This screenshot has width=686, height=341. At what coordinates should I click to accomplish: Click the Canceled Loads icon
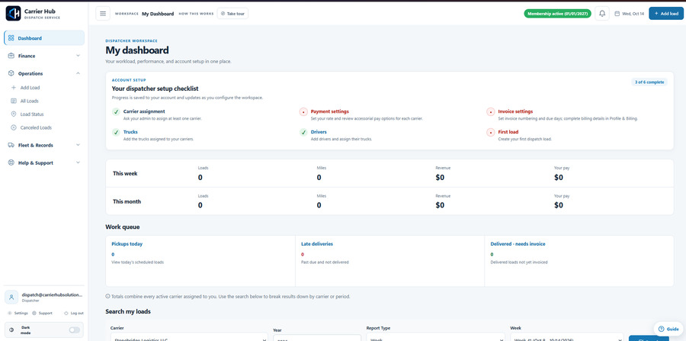13,127
